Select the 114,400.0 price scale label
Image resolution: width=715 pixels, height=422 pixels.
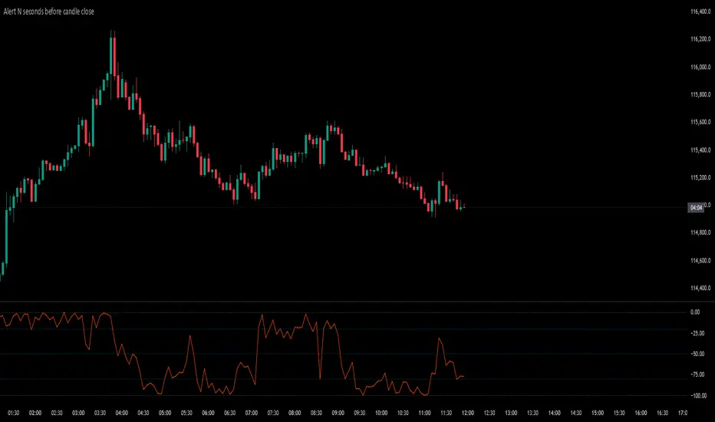coord(700,288)
